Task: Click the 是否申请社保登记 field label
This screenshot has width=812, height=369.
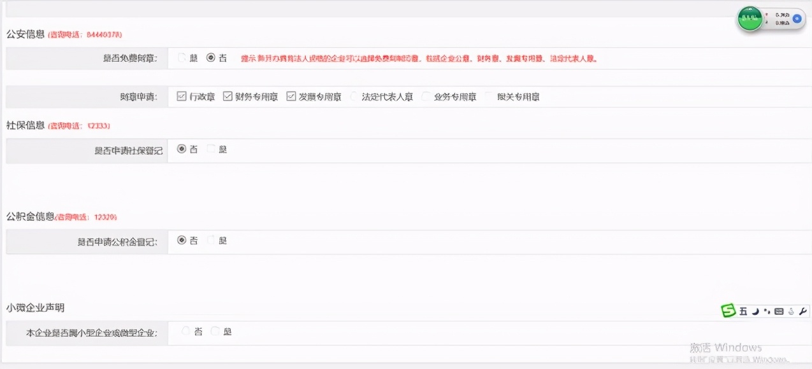Action: 129,151
